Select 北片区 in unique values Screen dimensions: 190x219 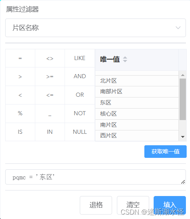pyautogui.click(x=137, y=81)
